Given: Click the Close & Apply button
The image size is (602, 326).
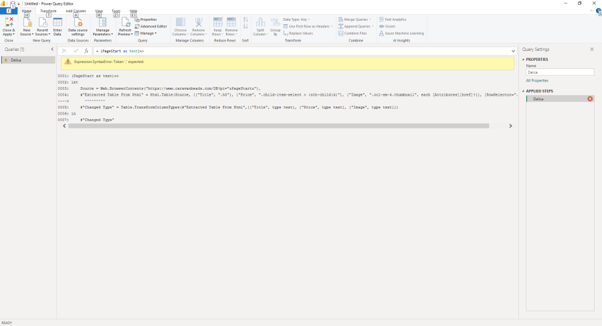Looking at the screenshot, I should tap(9, 26).
